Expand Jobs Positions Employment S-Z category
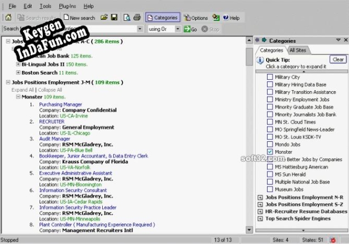Image resolution: width=349 pixels, height=244 pixels. (x=260, y=204)
